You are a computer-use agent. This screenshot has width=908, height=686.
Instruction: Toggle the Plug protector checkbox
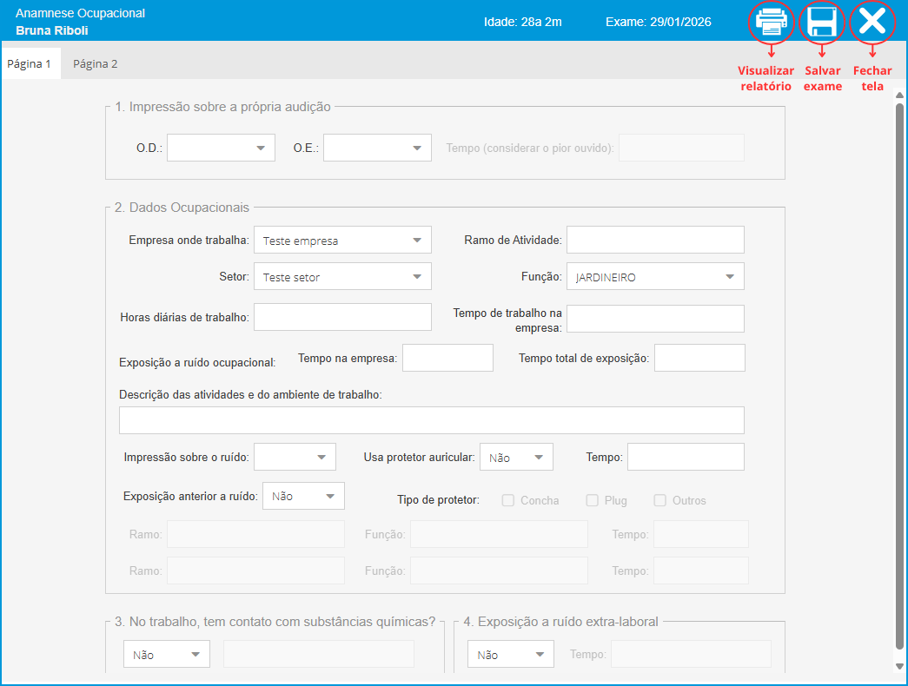click(593, 500)
